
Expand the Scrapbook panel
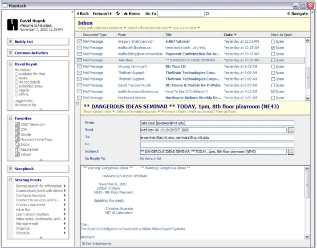pos(11,169)
